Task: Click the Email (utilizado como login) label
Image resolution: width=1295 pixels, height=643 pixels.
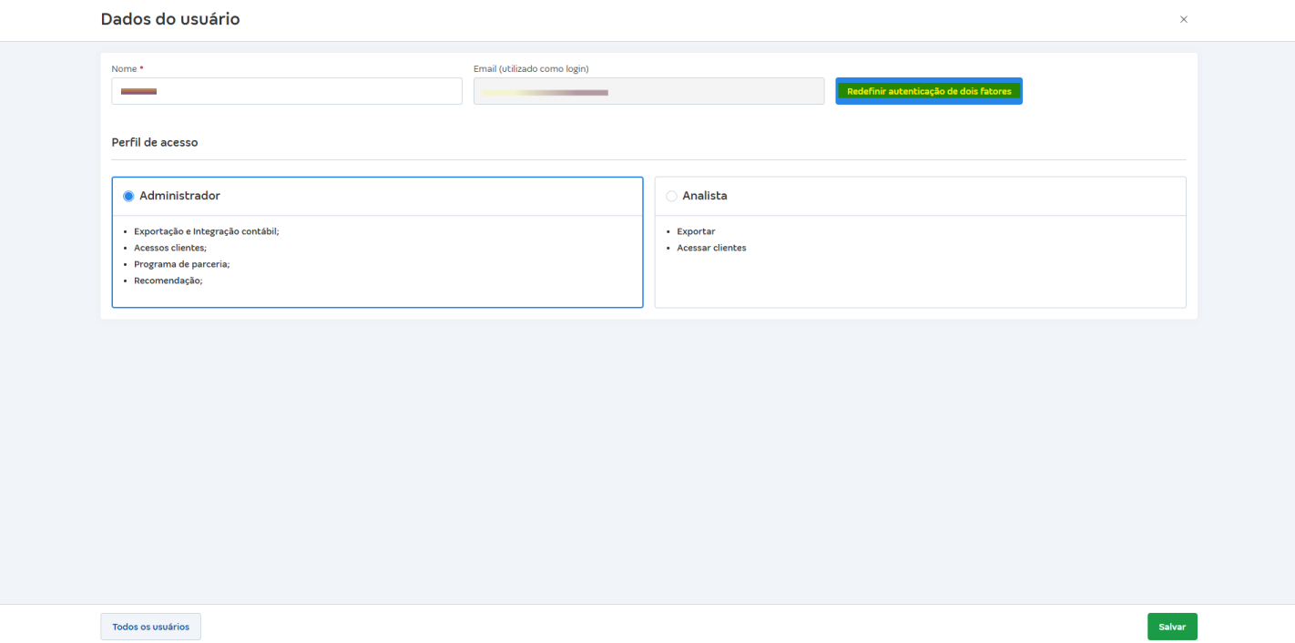Action: [x=531, y=68]
